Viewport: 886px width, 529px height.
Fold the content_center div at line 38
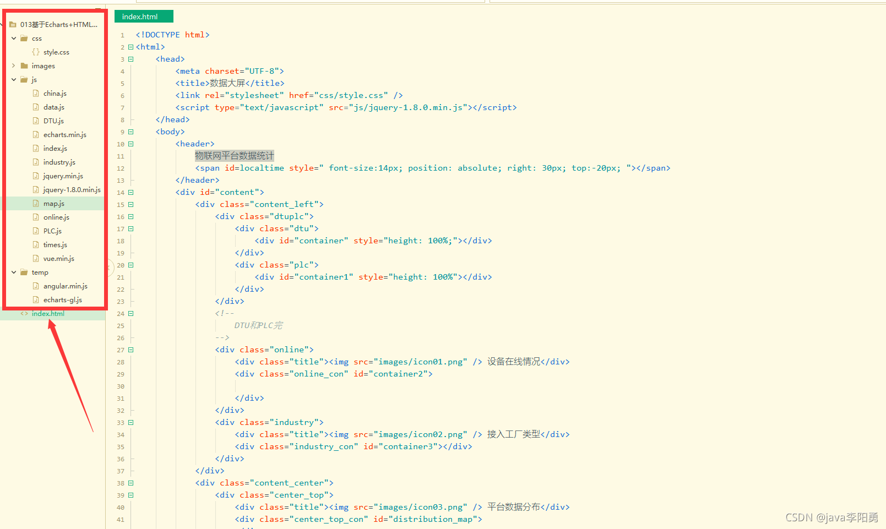coord(131,483)
